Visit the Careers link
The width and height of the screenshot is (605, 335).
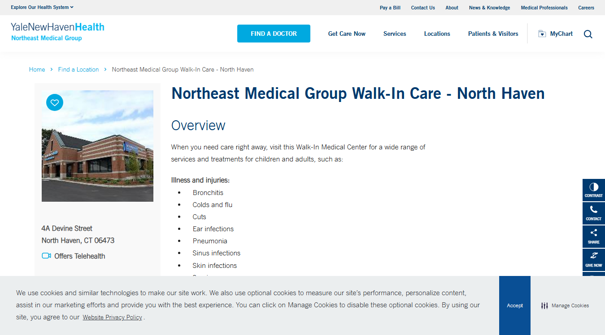(586, 8)
